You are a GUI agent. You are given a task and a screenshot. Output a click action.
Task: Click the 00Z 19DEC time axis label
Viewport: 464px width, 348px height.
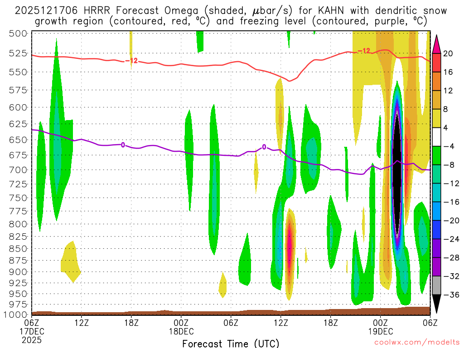381,326
